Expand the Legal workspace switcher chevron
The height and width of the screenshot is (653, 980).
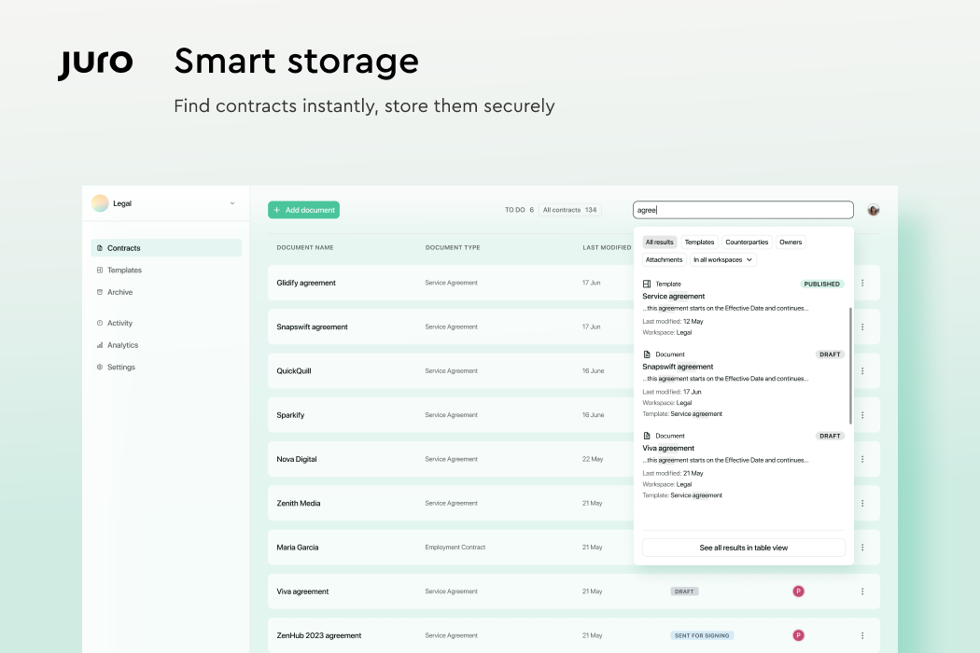click(x=232, y=203)
